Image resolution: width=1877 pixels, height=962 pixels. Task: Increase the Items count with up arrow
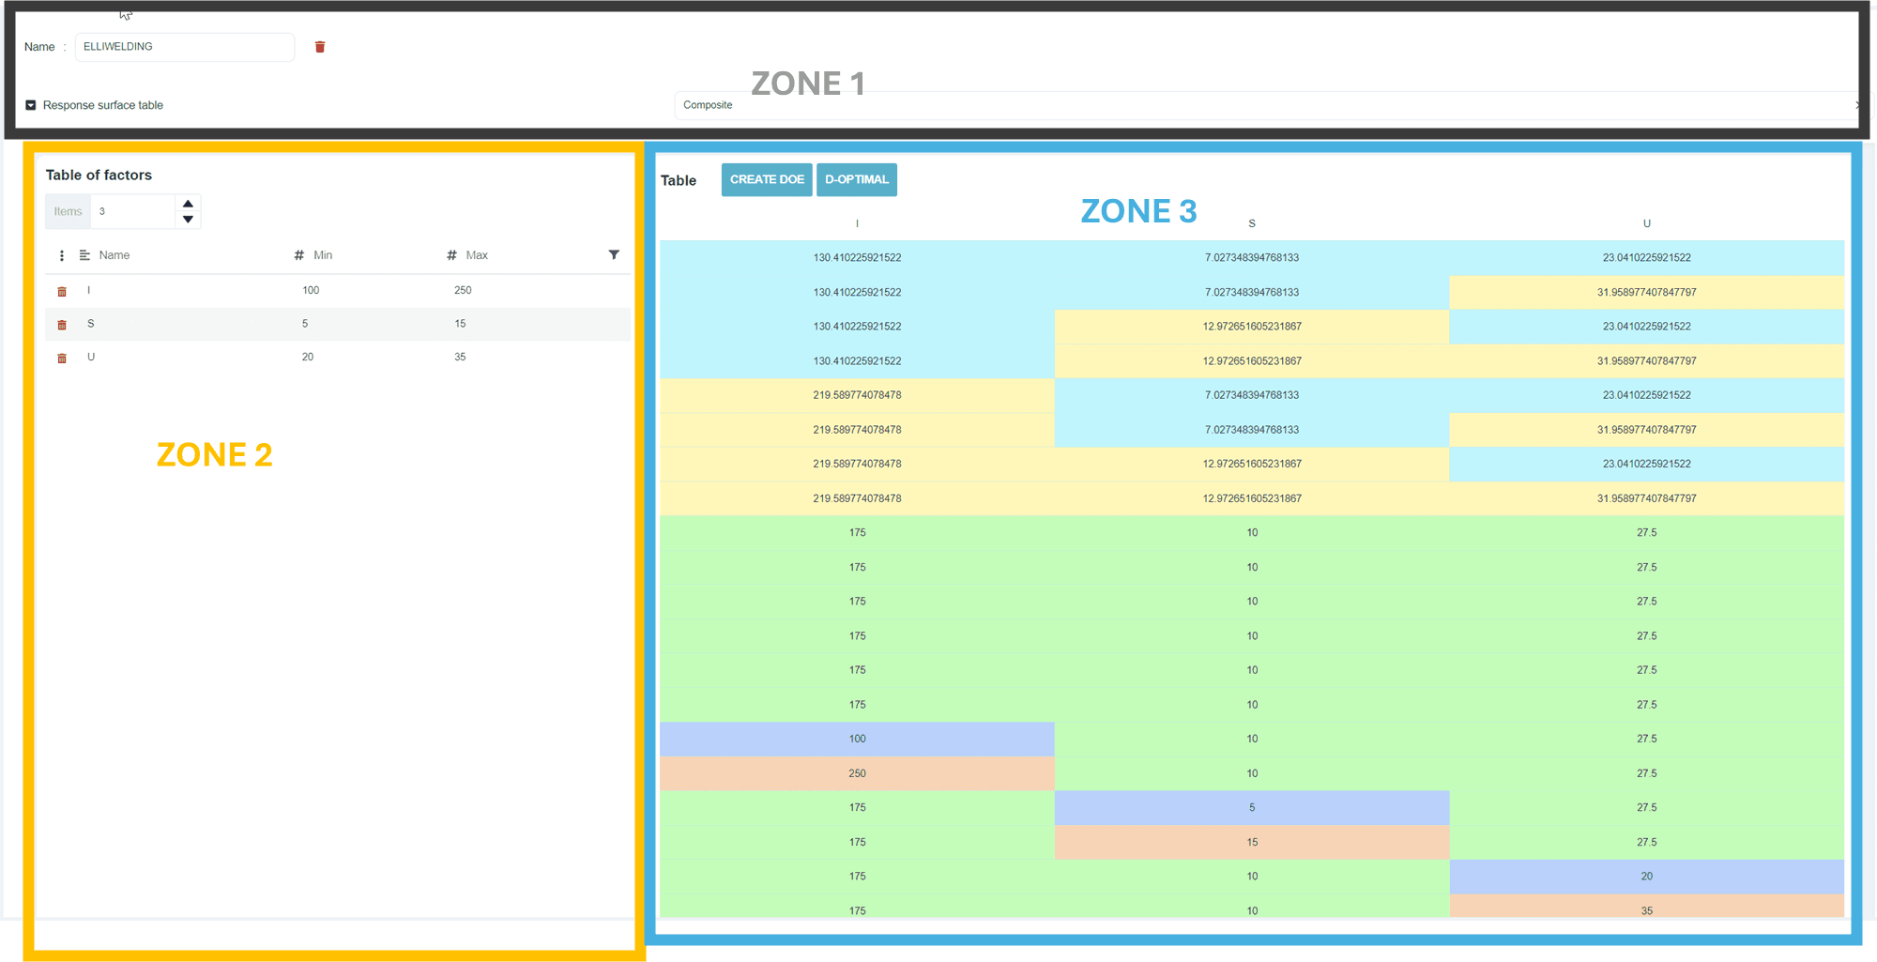click(188, 204)
